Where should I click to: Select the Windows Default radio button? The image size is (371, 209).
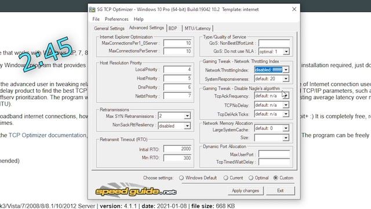(x=181, y=178)
